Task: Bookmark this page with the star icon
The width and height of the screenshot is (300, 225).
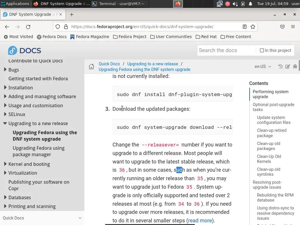Action: [x=253, y=27]
